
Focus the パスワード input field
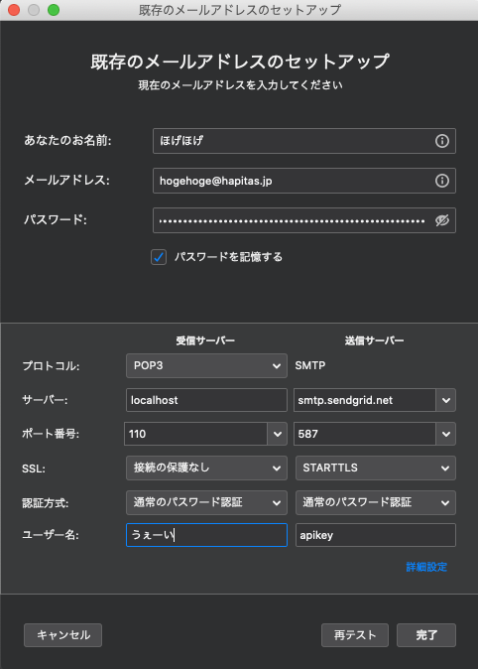click(304, 220)
